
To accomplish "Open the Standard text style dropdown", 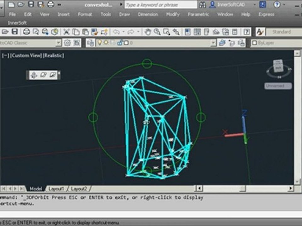I will click(x=284, y=32).
